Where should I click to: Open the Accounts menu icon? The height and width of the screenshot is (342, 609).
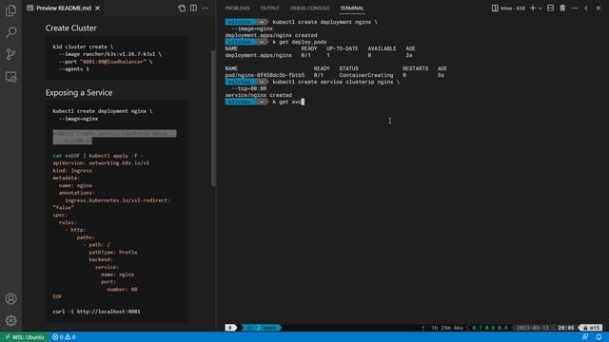10,298
